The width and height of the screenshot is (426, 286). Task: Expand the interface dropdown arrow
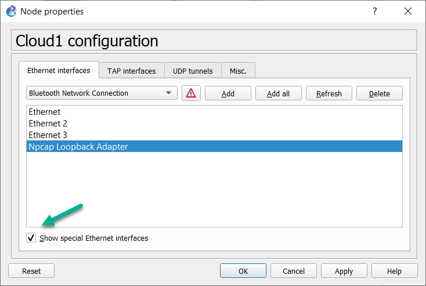click(x=168, y=93)
